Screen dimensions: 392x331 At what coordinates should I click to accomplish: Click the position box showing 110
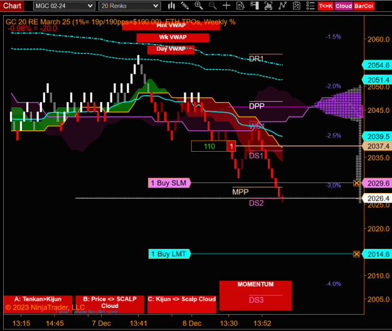209,146
